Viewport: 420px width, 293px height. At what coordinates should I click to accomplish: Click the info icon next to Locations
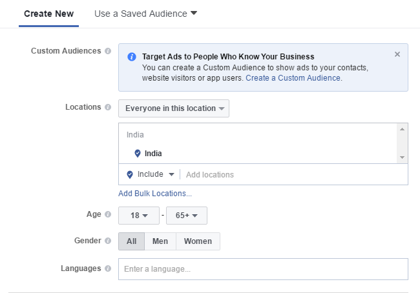pyautogui.click(x=108, y=107)
